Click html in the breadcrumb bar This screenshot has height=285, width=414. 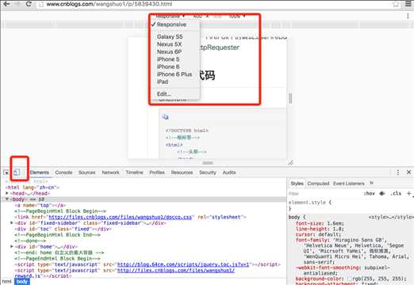6,282
